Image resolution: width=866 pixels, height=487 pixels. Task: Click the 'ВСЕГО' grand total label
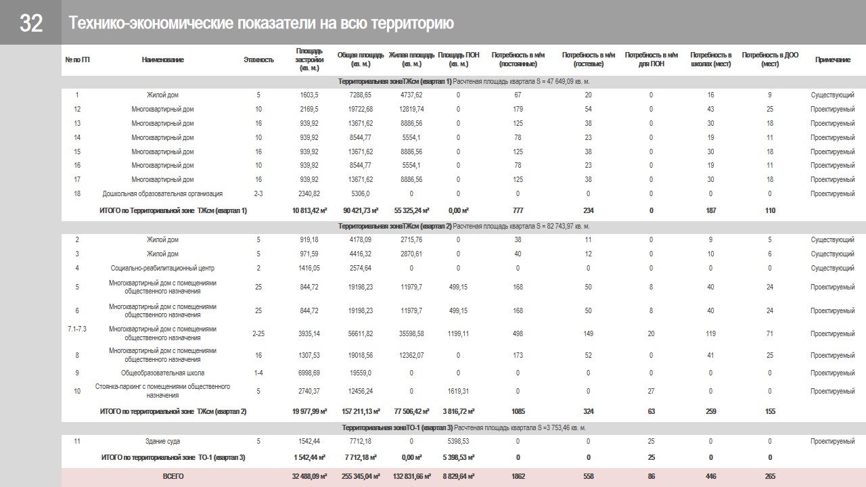[x=173, y=476]
